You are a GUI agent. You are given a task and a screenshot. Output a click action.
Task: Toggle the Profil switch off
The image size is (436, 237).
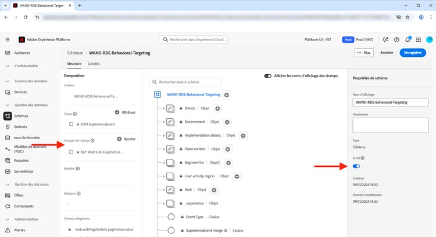point(356,166)
